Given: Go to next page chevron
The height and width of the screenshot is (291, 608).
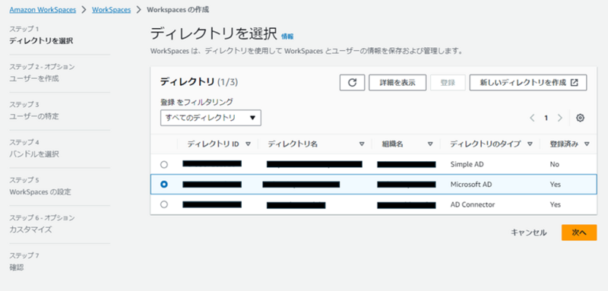Looking at the screenshot, I should (x=559, y=119).
